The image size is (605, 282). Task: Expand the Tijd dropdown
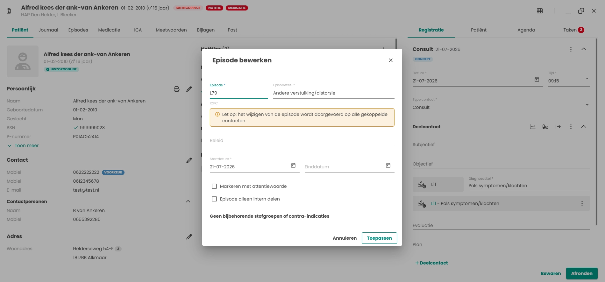(x=587, y=79)
